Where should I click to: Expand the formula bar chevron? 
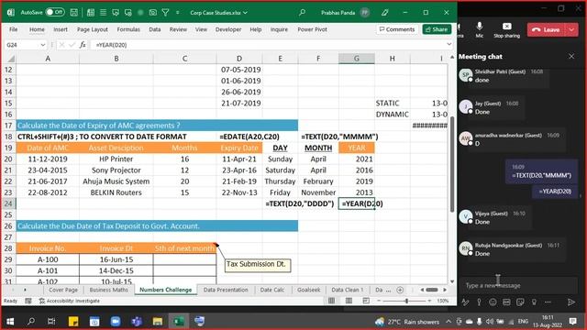pos(449,45)
